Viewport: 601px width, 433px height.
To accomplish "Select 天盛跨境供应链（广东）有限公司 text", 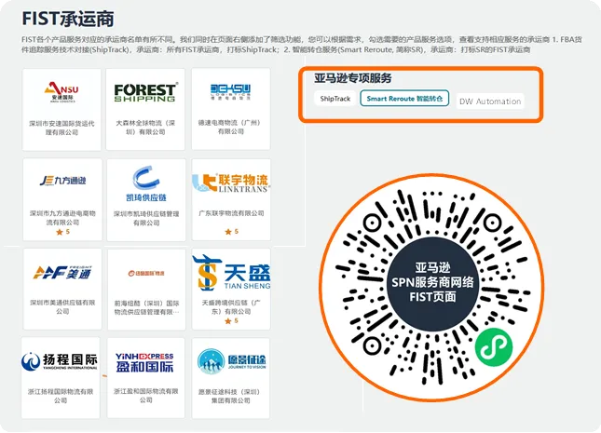I will click(231, 307).
